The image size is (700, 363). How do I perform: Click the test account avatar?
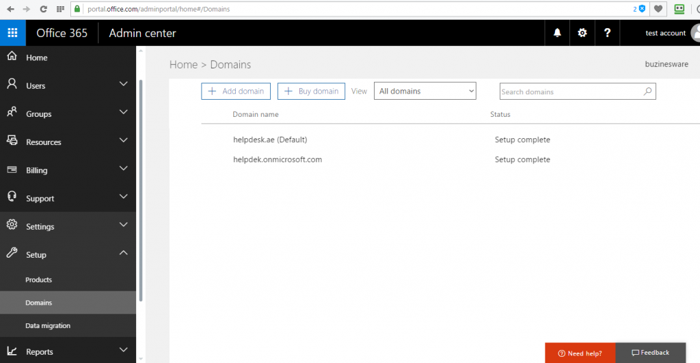tap(695, 33)
